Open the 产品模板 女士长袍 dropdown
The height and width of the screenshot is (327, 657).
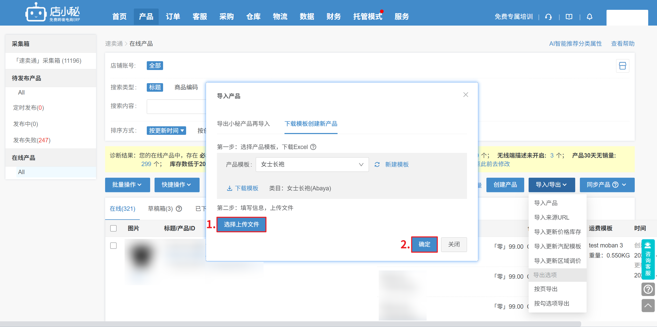pos(312,165)
